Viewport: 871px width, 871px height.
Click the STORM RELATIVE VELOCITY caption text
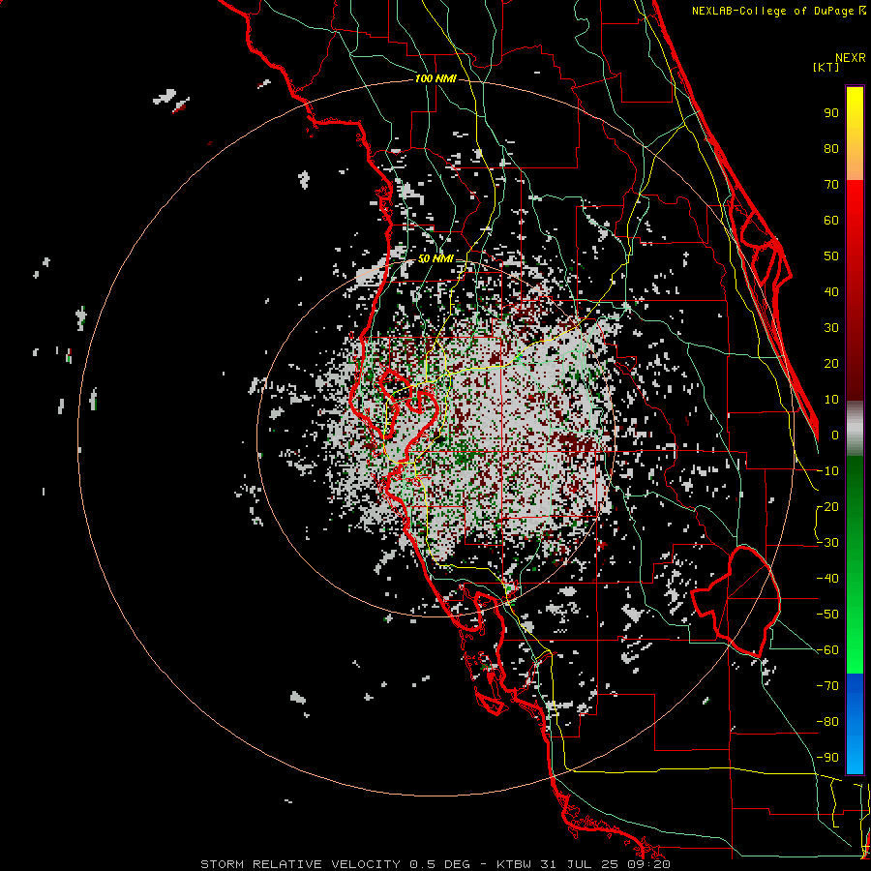[x=300, y=864]
